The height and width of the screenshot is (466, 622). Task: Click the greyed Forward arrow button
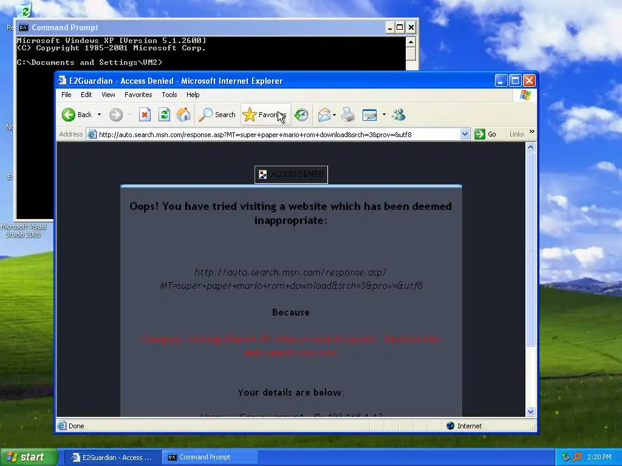click(x=116, y=115)
